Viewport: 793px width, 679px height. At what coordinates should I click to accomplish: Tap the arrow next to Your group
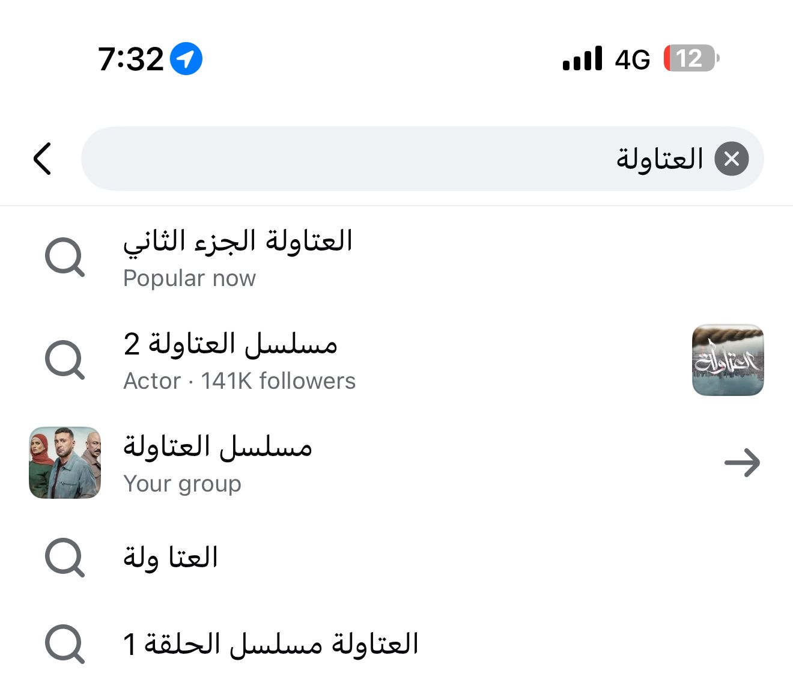pos(742,463)
